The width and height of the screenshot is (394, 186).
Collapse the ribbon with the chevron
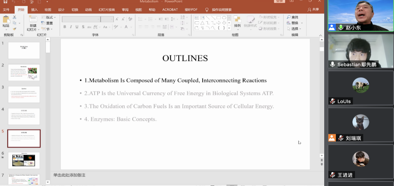point(320,35)
